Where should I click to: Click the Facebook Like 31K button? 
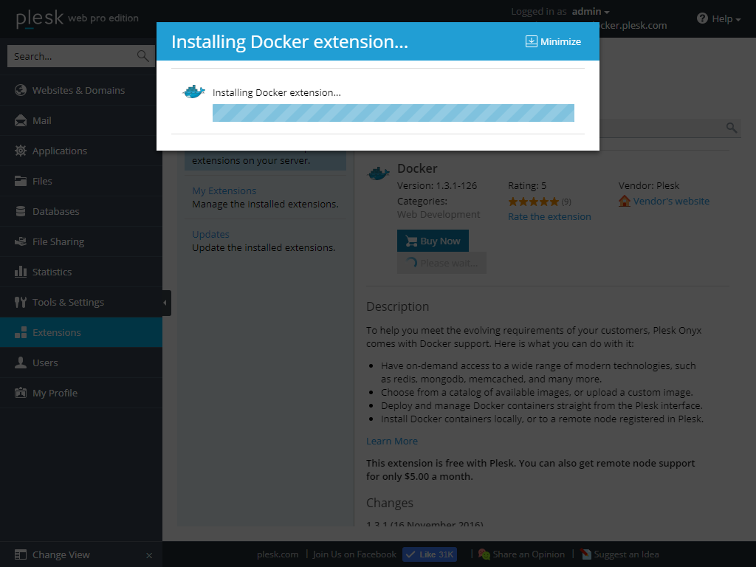pos(430,554)
